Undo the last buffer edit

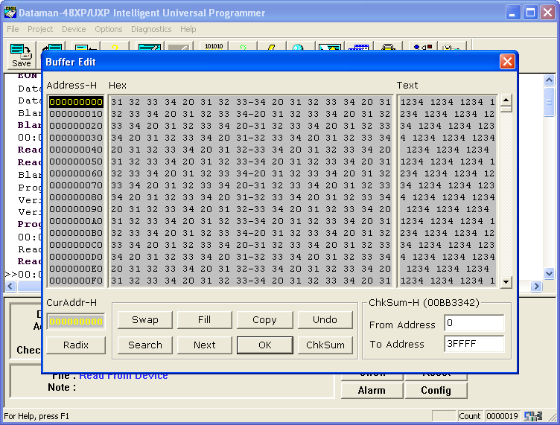[325, 319]
